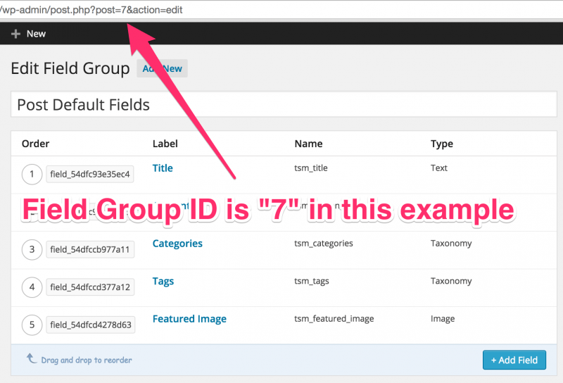The width and height of the screenshot is (563, 383).
Task: Click the + Add Field button
Action: 514,360
